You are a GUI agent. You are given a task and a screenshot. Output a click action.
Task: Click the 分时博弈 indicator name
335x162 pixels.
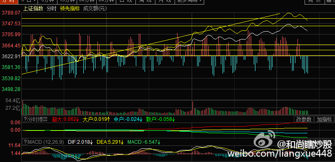tap(38, 119)
